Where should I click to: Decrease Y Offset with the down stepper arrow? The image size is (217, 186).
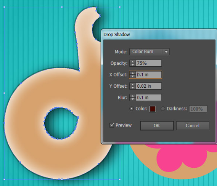pos(133,88)
